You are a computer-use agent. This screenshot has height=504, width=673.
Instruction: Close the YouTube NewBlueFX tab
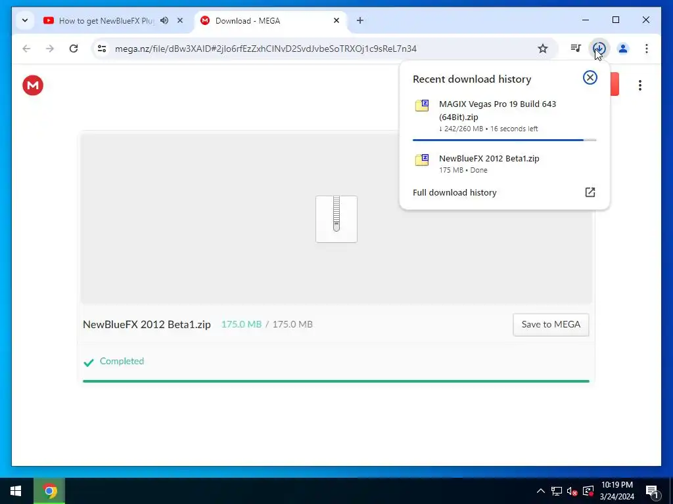coord(180,20)
